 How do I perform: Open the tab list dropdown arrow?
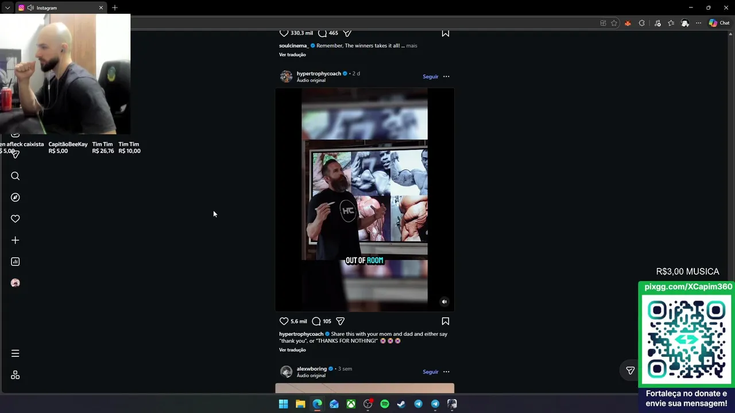[7, 8]
